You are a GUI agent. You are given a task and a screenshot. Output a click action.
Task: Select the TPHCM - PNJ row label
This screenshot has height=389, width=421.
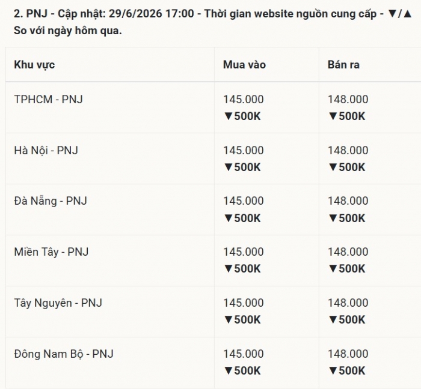[48, 100]
